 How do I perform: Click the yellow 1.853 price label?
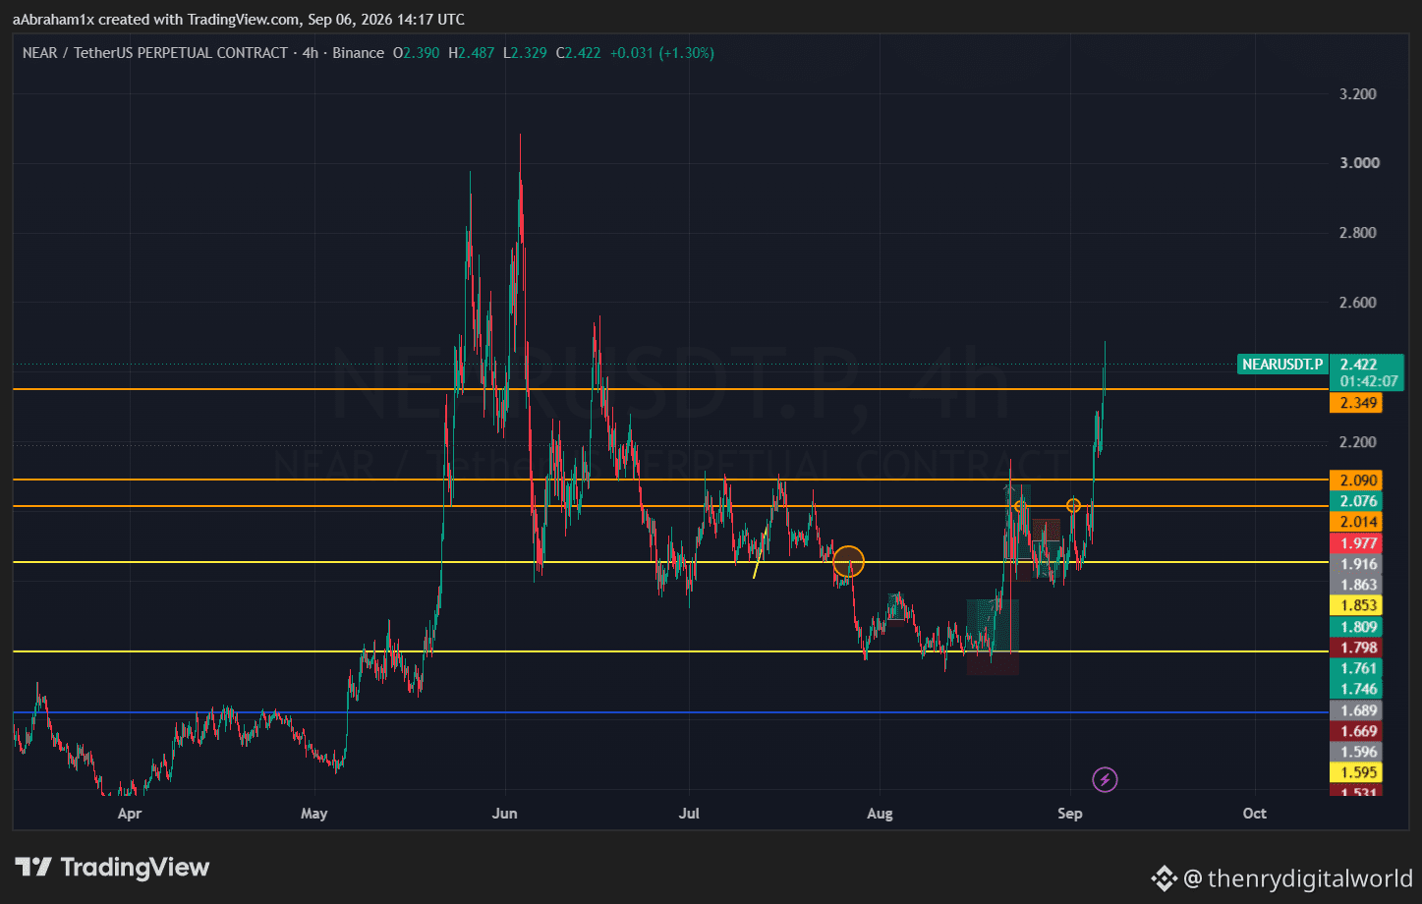[1355, 605]
